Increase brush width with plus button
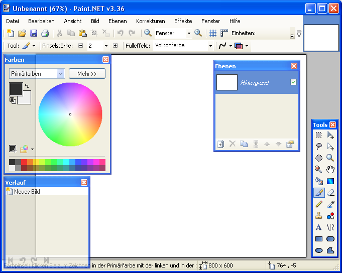342x273 pixels. point(115,46)
